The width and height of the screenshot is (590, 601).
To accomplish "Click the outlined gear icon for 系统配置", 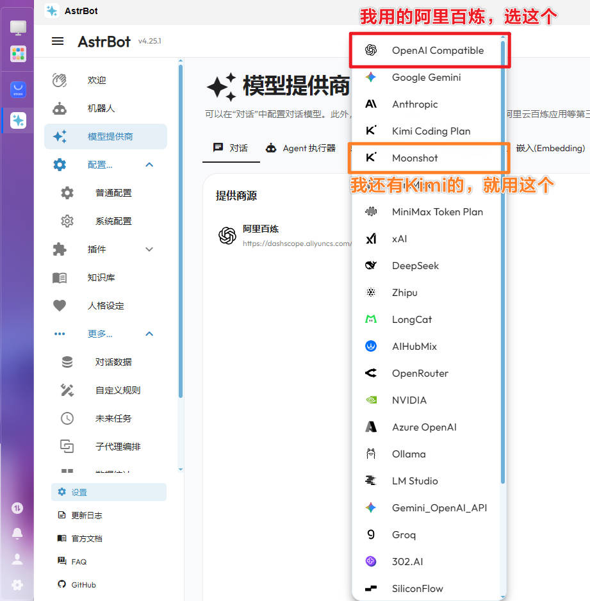I will click(67, 221).
